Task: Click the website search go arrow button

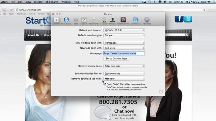Action: (x=187, y=35)
